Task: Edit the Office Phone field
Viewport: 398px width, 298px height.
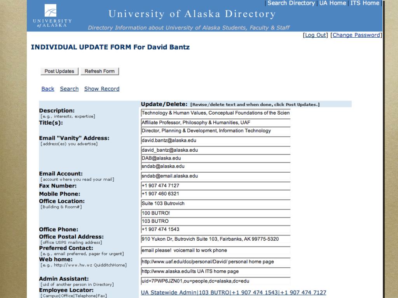Action: [x=215, y=229]
